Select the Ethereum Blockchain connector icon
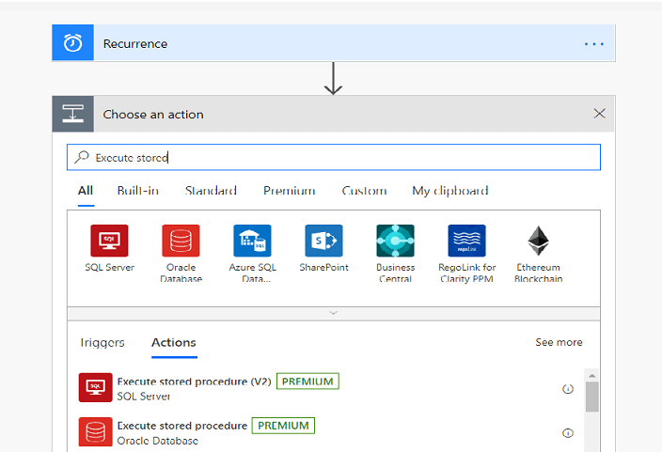The image size is (662, 452). click(x=538, y=241)
